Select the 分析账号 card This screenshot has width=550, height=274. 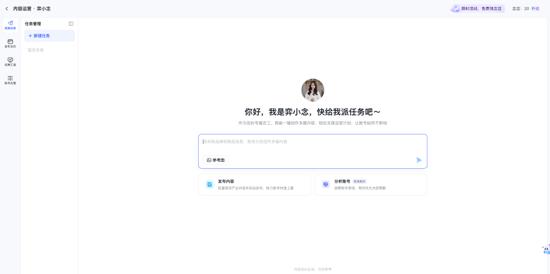pyautogui.click(x=371, y=184)
